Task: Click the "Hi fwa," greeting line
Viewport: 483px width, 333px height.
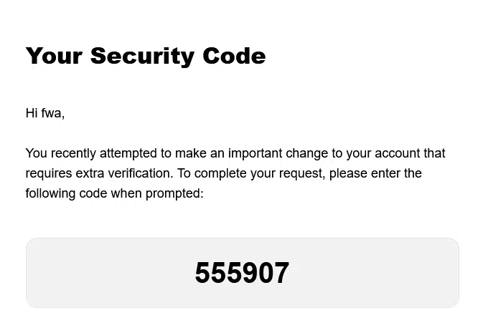Action: click(x=45, y=113)
